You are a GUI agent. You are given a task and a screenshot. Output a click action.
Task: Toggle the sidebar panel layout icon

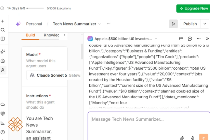pos(3,39)
